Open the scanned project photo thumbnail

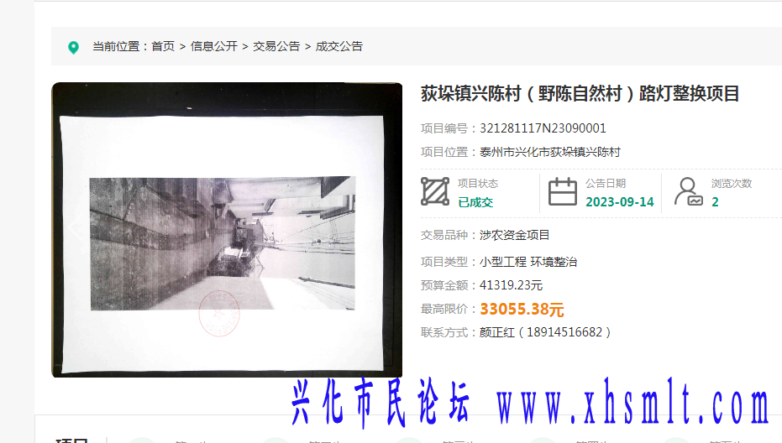(227, 230)
